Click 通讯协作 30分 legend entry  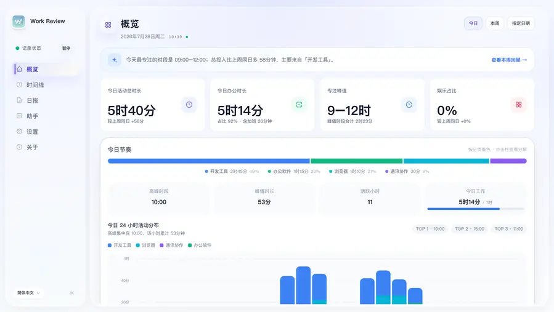[x=407, y=171]
